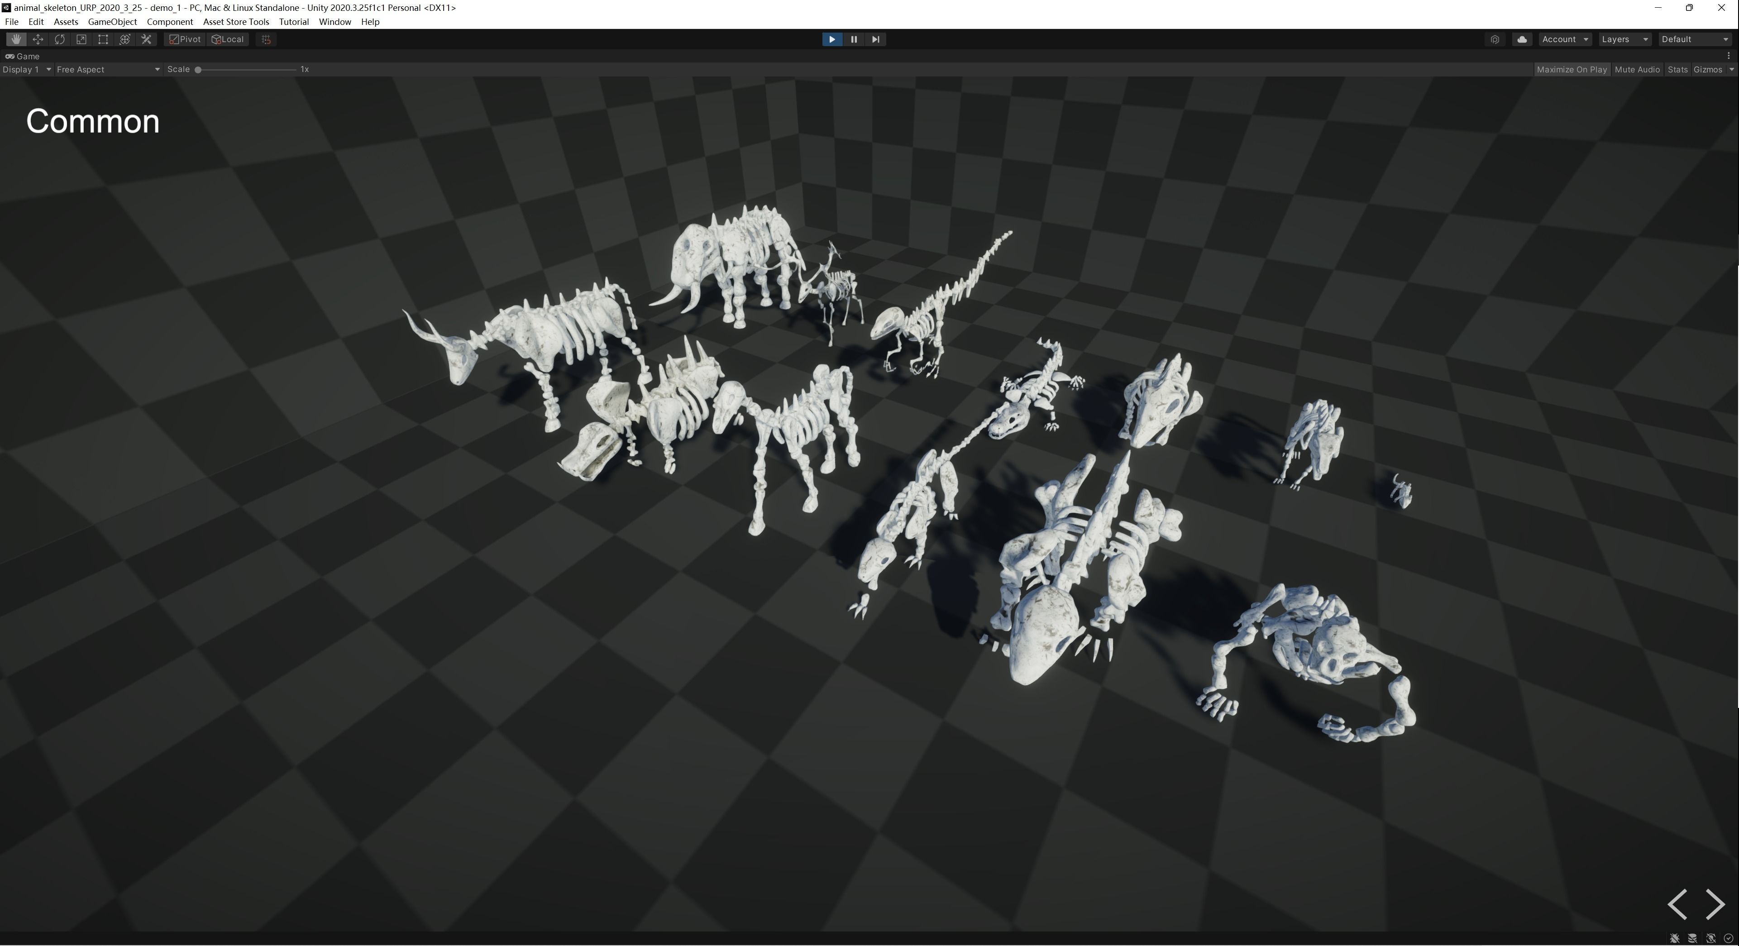Screen dimensions: 1739x946
Task: Open the cloud services icon
Action: point(1522,39)
